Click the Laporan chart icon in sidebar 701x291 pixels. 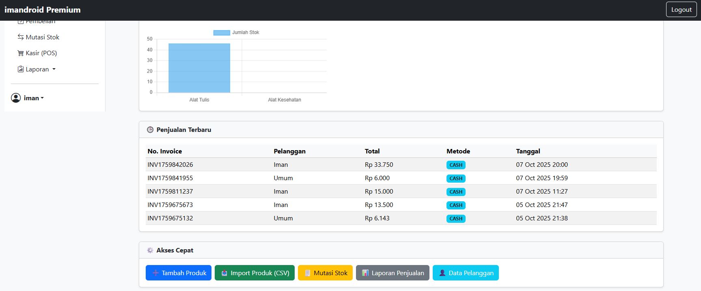[x=21, y=69]
